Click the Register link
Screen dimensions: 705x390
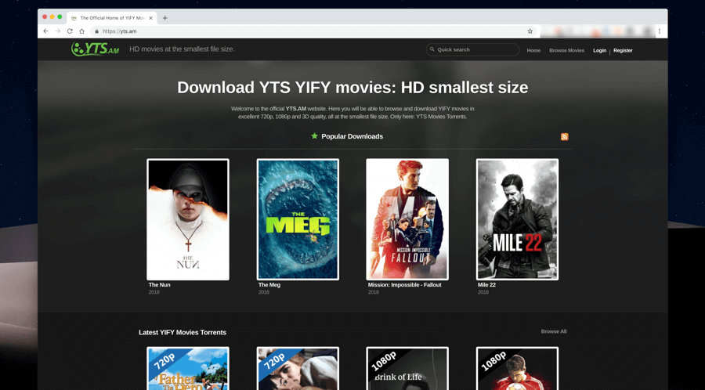pyautogui.click(x=623, y=50)
